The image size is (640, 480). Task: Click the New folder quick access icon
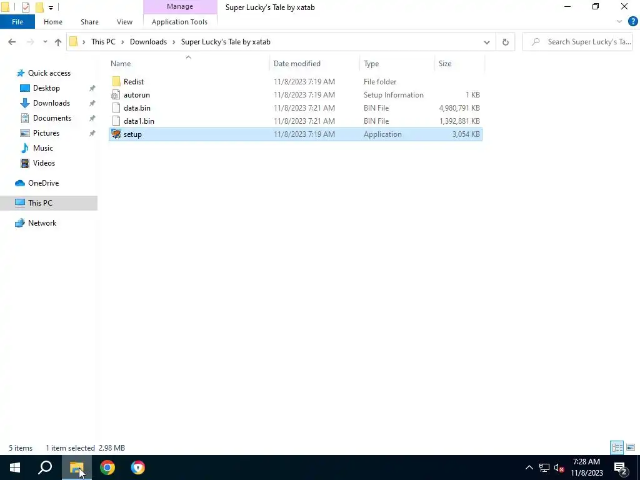point(39,7)
